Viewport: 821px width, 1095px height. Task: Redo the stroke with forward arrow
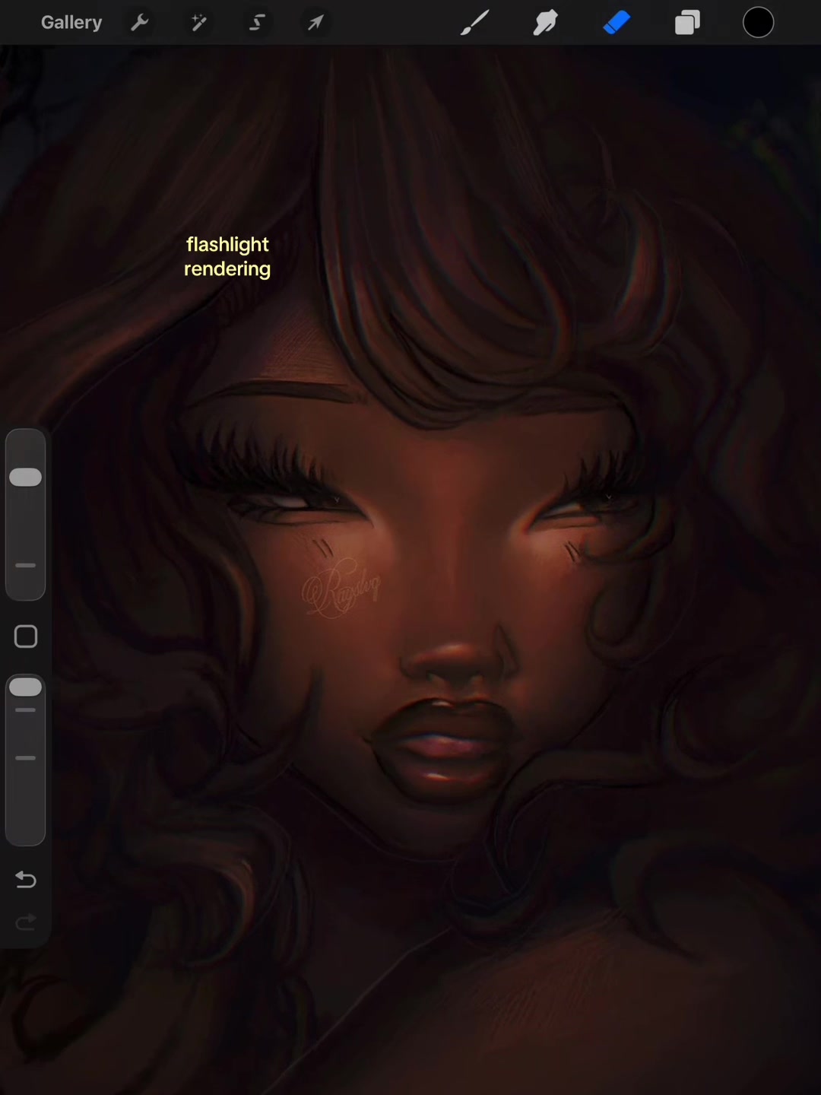pos(26,923)
